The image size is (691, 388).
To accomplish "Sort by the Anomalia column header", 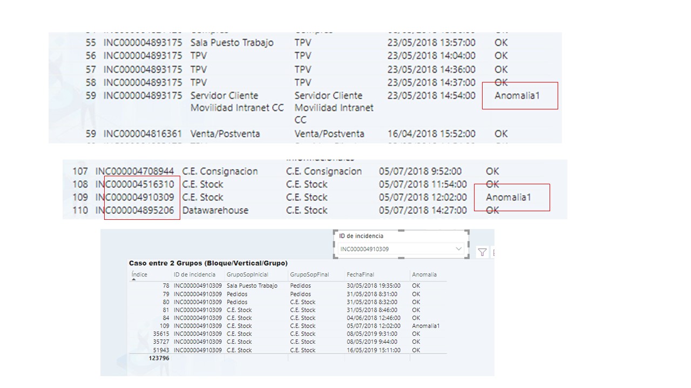I will tap(424, 274).
